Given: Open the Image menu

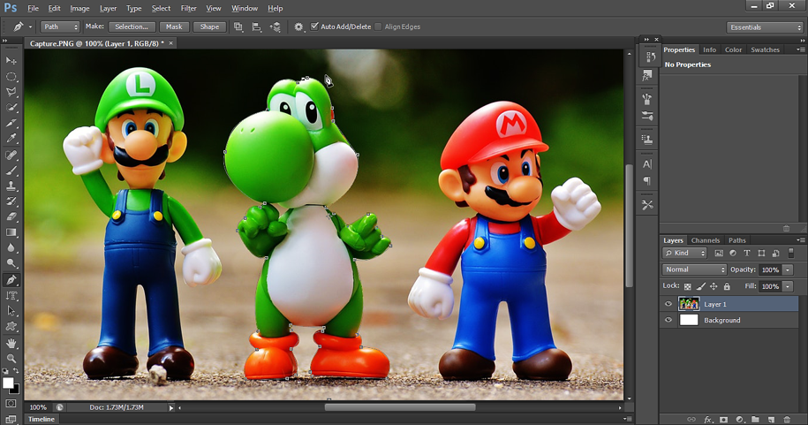Looking at the screenshot, I should point(79,8).
